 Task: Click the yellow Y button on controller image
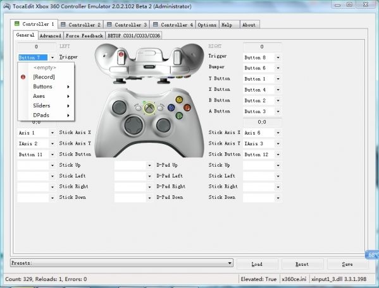pyautogui.click(x=179, y=99)
